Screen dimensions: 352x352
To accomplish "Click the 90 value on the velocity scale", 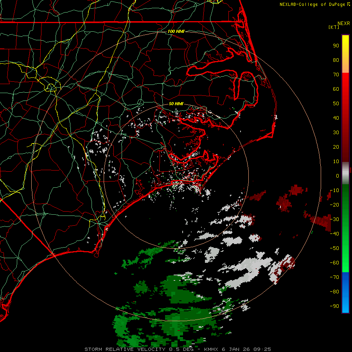I will pos(336,46).
